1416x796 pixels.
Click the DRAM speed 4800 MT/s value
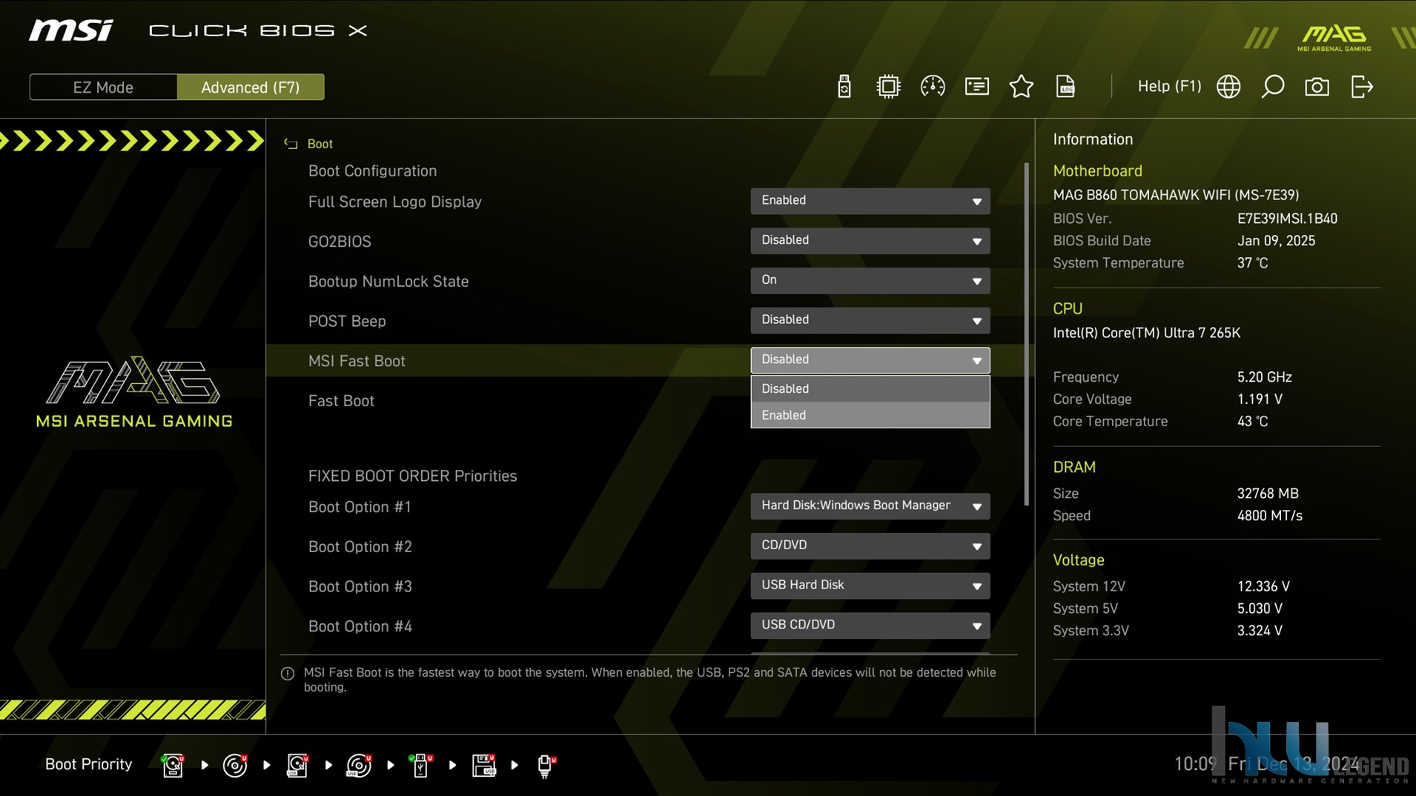click(1269, 516)
